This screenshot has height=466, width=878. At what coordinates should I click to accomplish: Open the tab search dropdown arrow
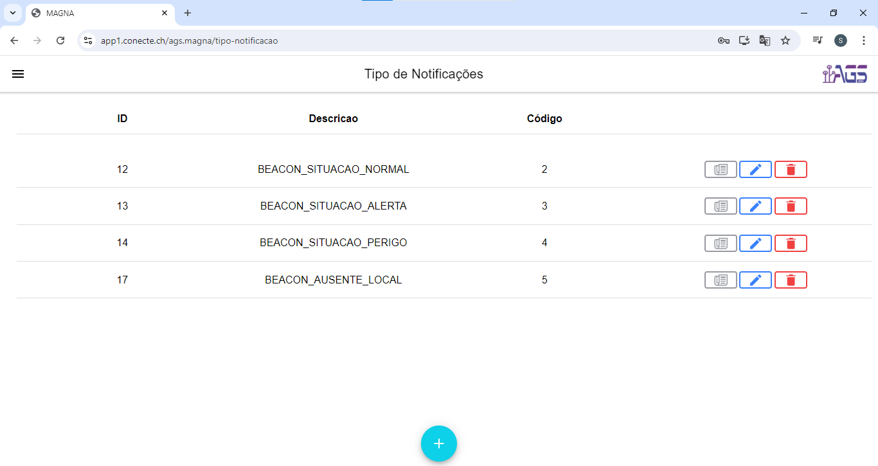coord(12,13)
